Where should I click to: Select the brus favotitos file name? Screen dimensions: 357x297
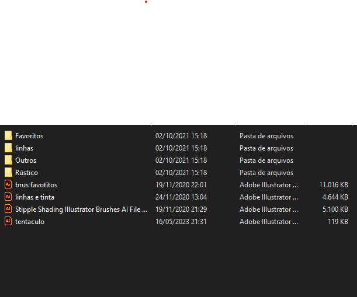click(36, 185)
